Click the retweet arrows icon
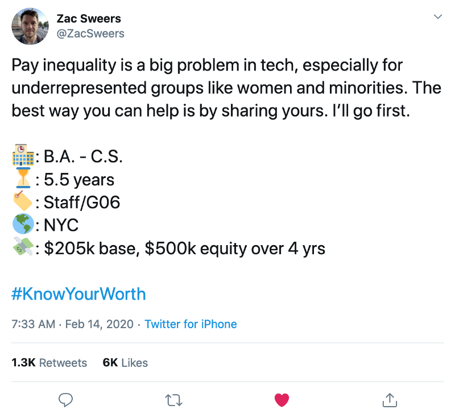This screenshot has height=418, width=455. click(x=173, y=400)
